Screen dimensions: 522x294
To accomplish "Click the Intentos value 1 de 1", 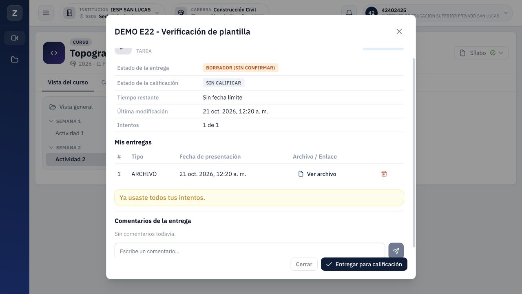I will pyautogui.click(x=211, y=125).
